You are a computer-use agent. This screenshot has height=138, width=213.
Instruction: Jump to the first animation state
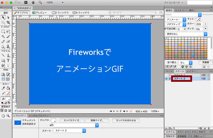111,111
